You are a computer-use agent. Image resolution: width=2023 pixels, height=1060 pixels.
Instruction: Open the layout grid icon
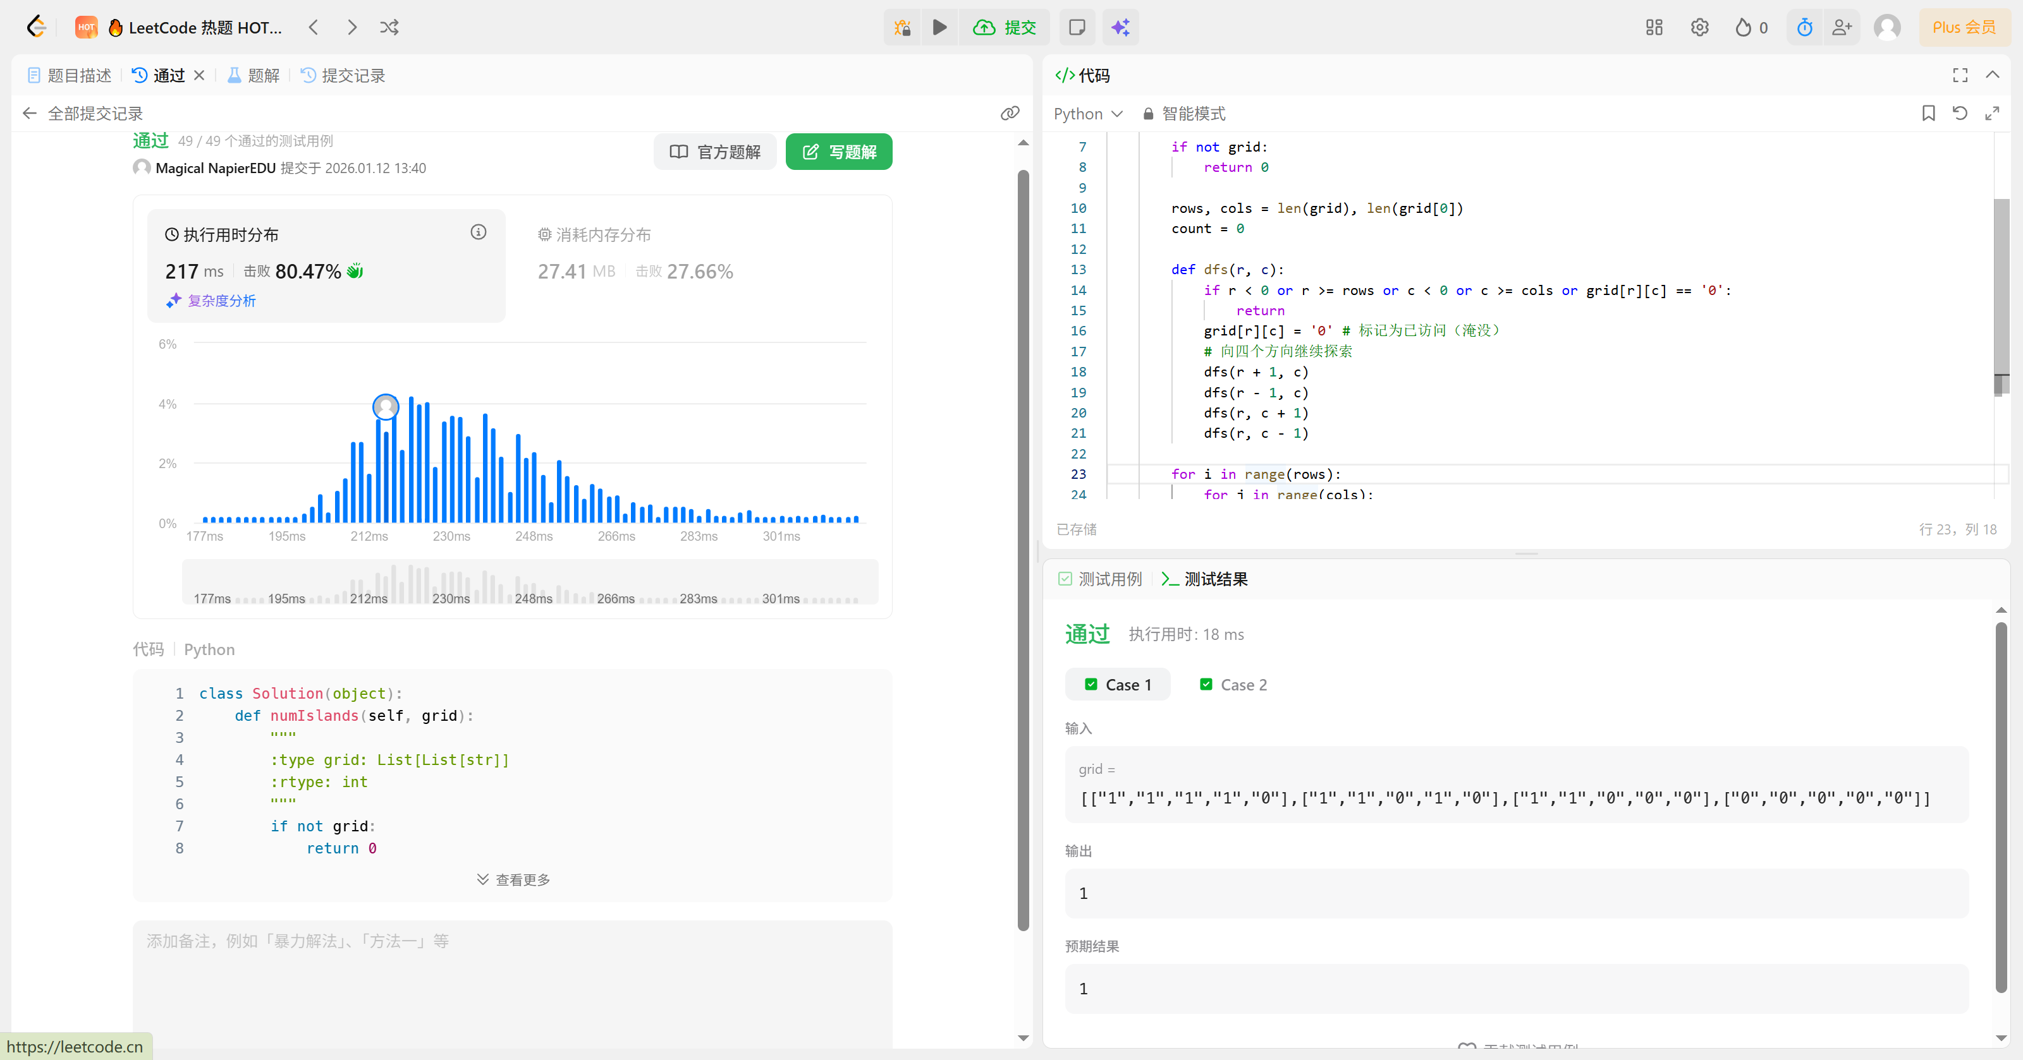1654,27
